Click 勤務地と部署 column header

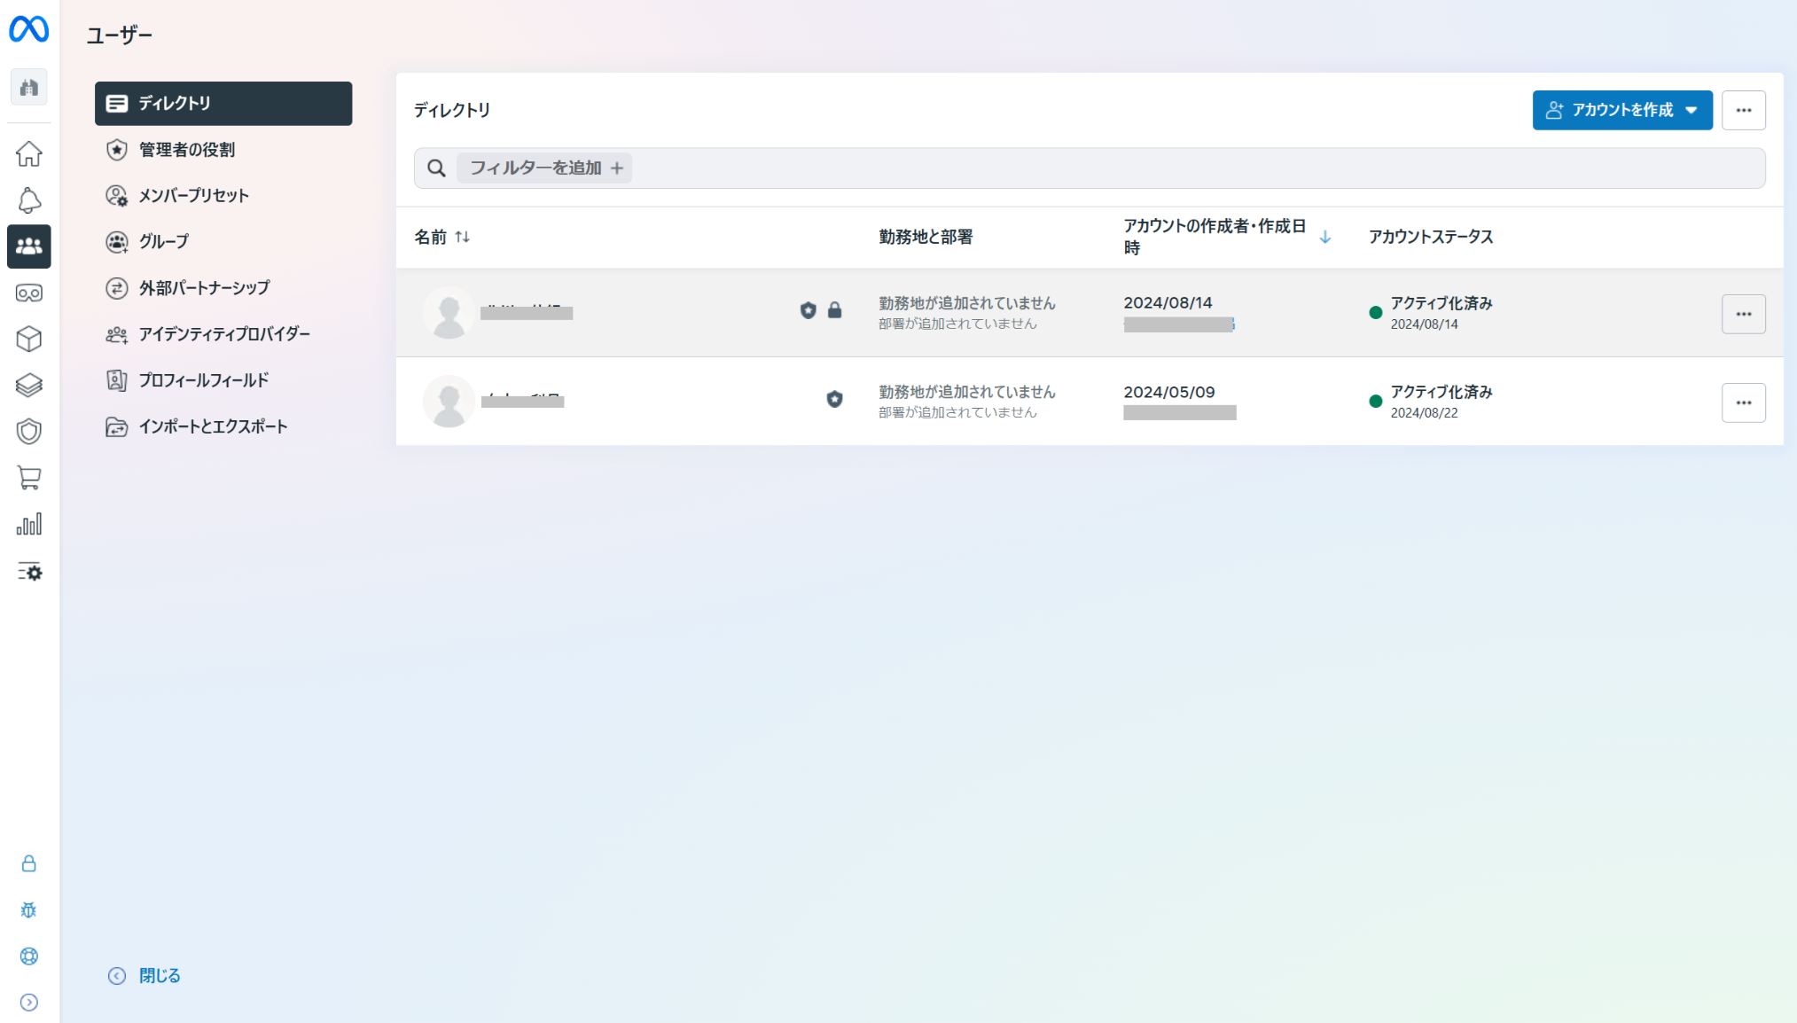(926, 237)
